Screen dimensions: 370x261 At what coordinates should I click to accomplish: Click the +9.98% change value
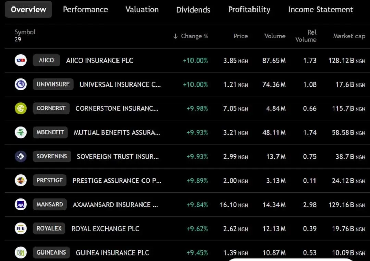pos(197,108)
